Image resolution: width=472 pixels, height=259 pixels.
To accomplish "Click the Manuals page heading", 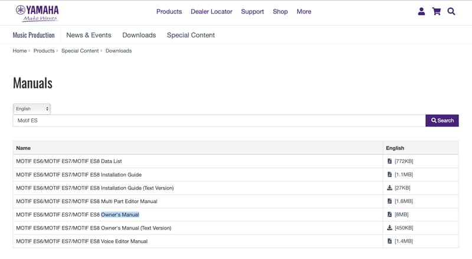I will 32,83.
